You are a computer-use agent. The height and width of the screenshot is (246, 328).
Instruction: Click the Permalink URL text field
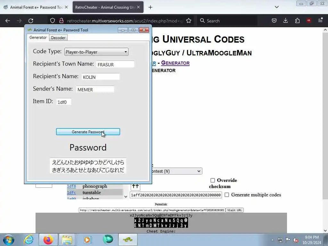(x=152, y=210)
